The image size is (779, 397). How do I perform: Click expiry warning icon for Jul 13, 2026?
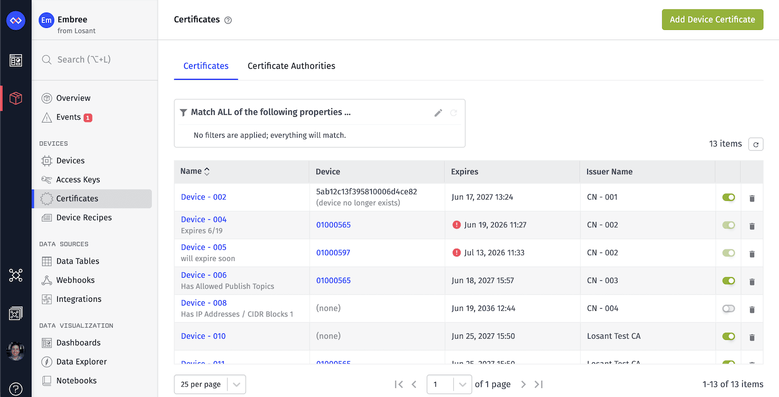pos(456,252)
